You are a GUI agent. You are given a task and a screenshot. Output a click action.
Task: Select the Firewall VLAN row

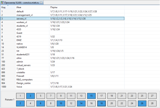click(62, 76)
